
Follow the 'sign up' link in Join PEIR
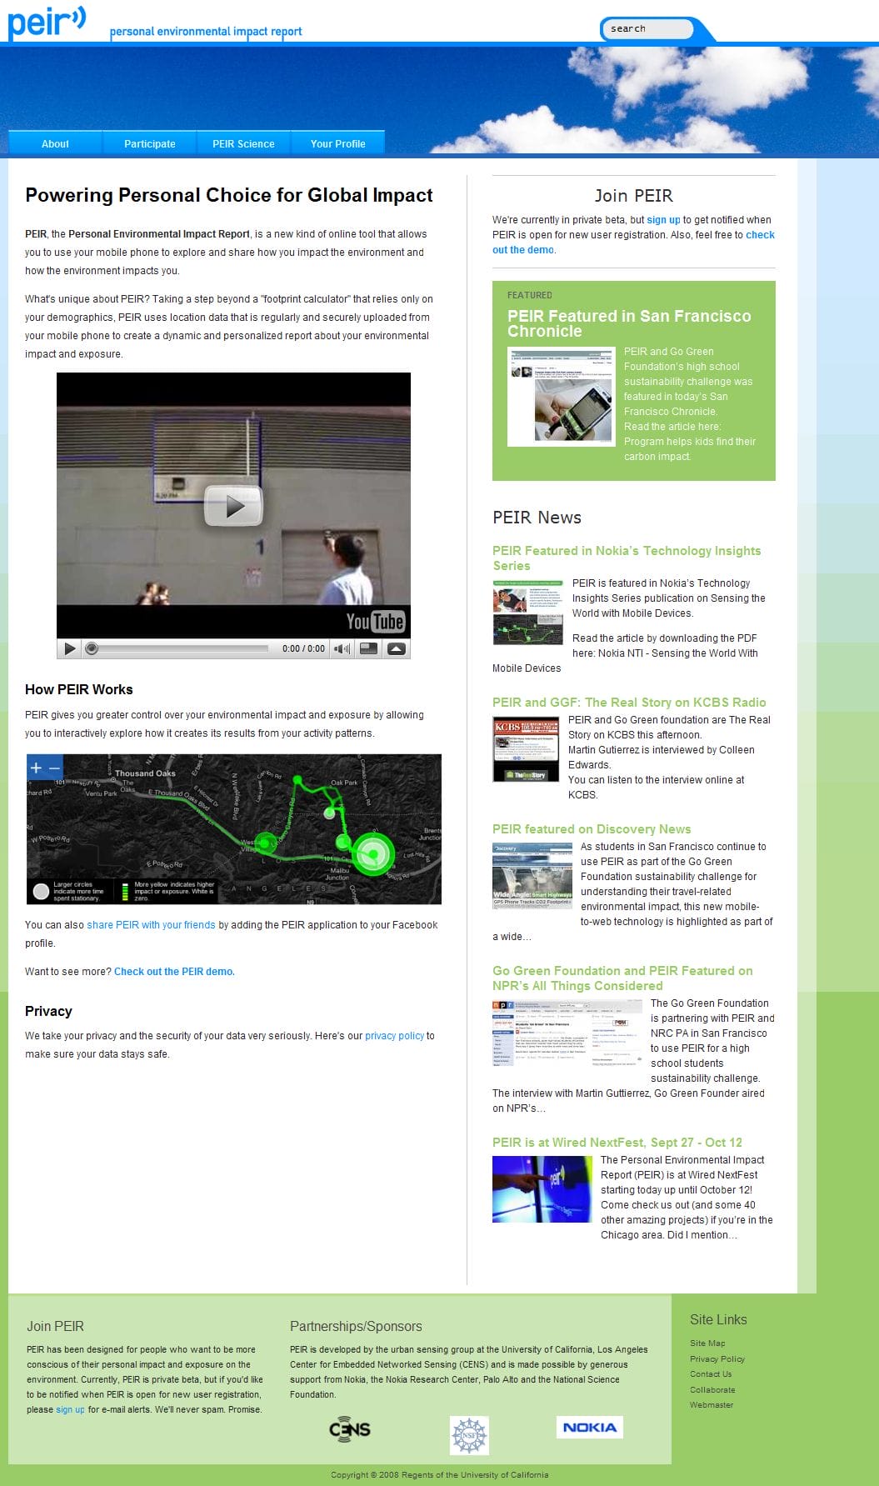coord(663,220)
